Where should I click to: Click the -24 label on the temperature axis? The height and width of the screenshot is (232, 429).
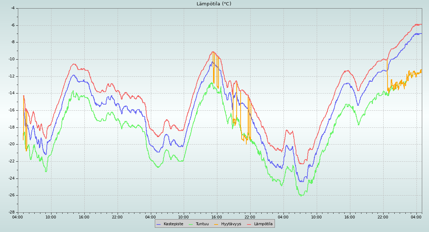11,178
